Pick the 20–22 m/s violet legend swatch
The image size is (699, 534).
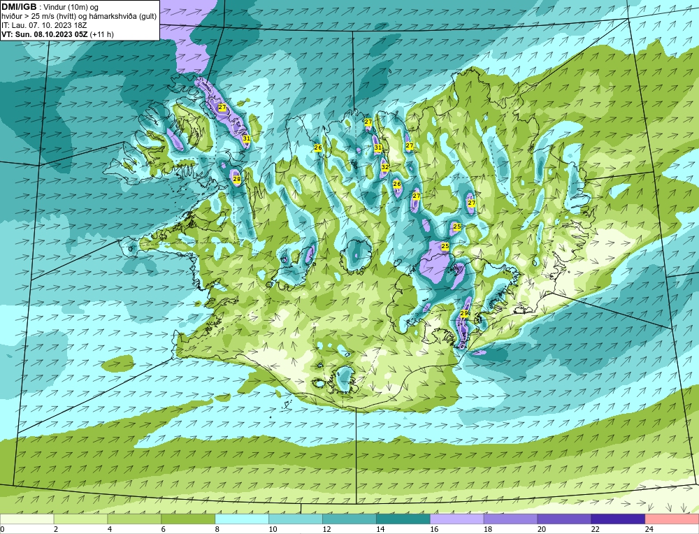(x=564, y=519)
